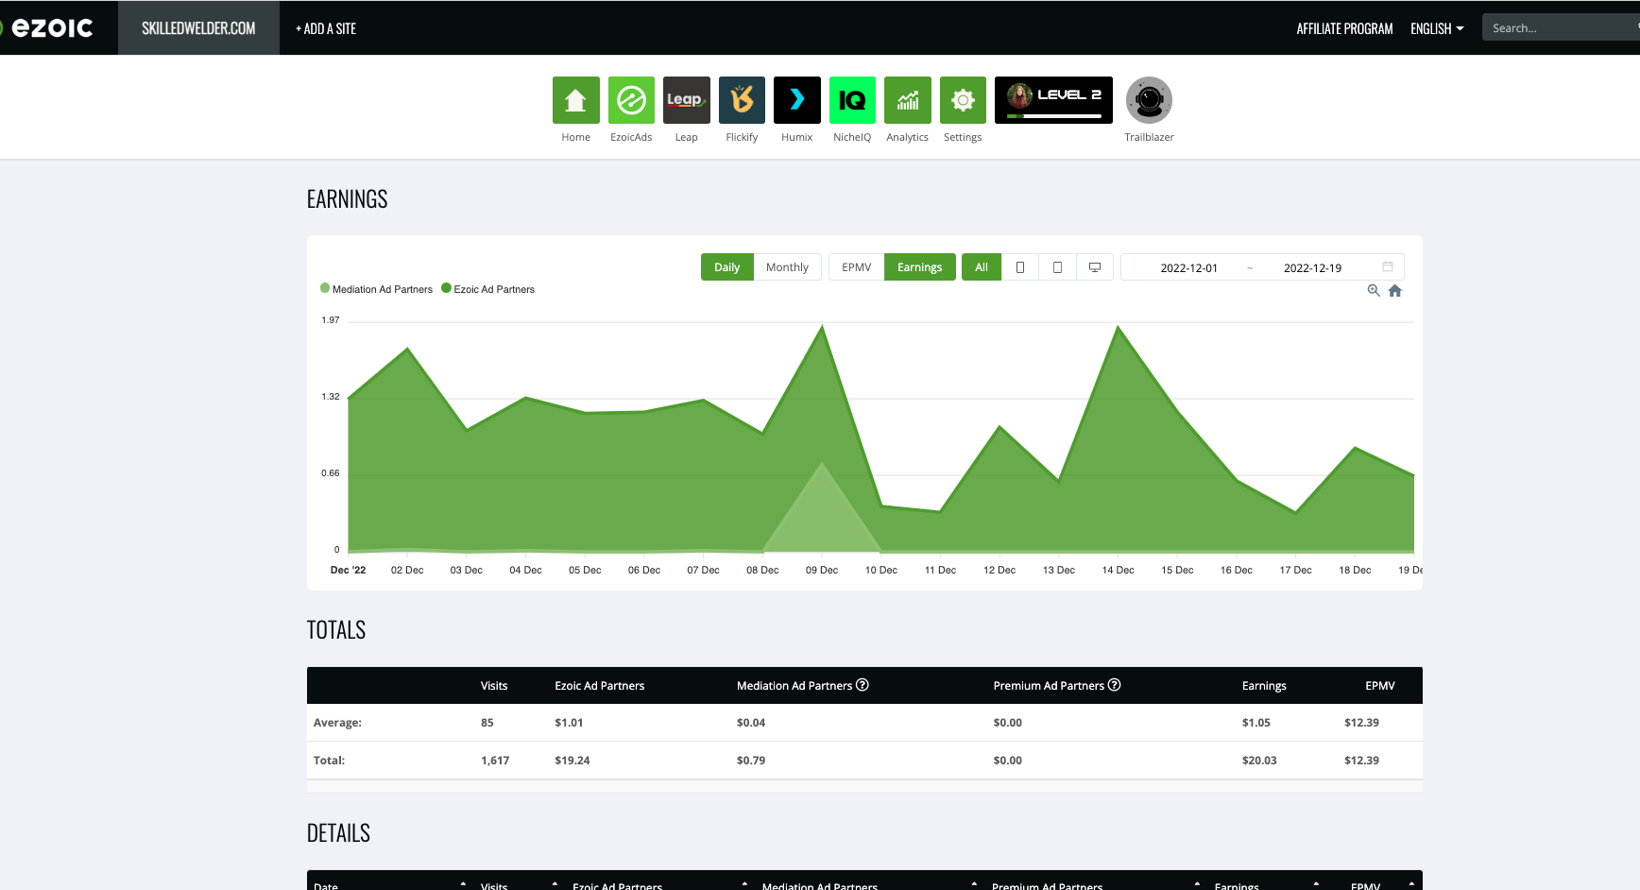This screenshot has height=890, width=1640.
Task: Select the Total row label
Action: 329,761
